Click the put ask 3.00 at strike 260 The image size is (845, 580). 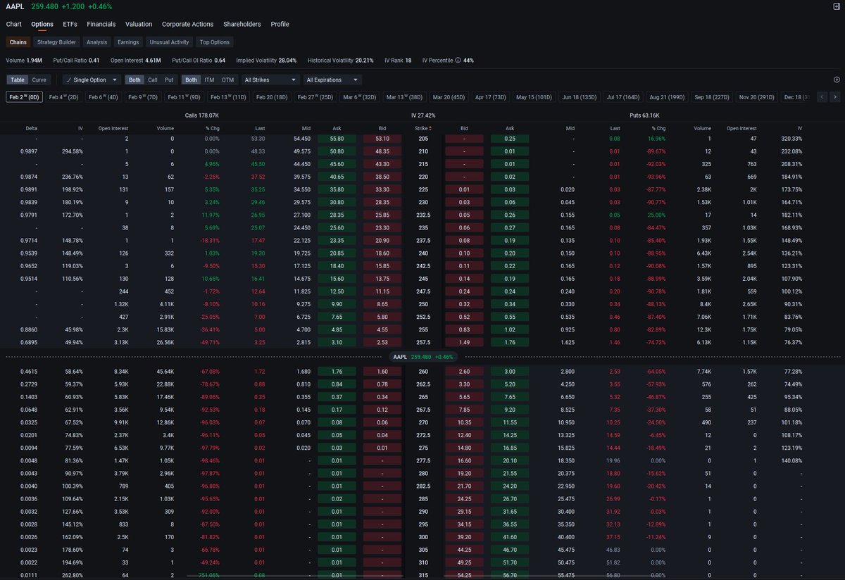[x=510, y=371]
